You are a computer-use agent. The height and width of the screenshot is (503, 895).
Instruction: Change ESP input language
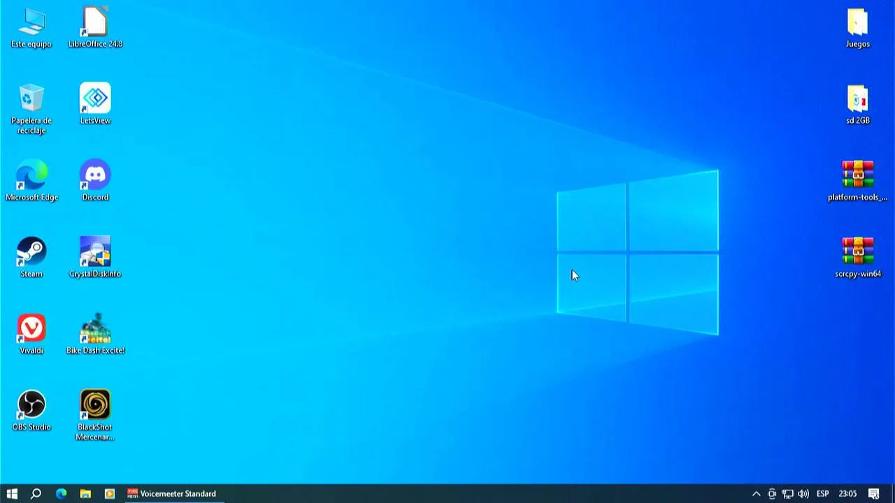[823, 494]
